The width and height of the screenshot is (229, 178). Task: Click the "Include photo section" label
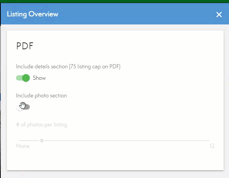pyautogui.click(x=41, y=95)
